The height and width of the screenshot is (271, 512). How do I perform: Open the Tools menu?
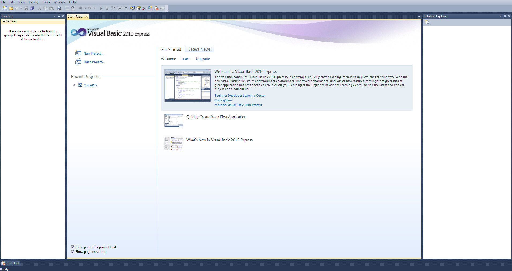(46, 2)
